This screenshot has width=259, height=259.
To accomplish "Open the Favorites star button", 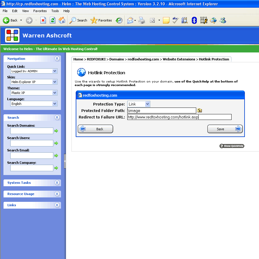I will pos(101,21).
